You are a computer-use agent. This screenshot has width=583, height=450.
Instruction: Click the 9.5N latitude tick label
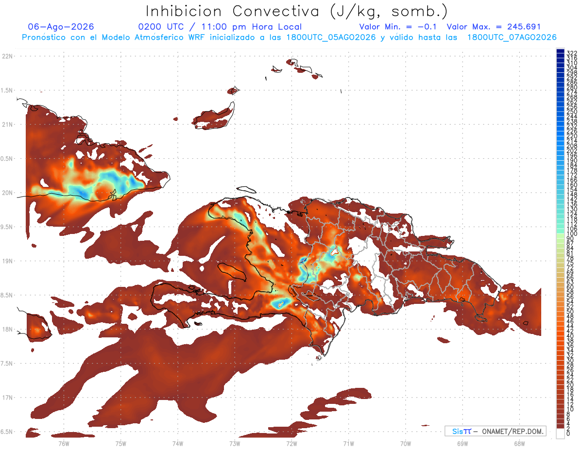tap(7, 227)
